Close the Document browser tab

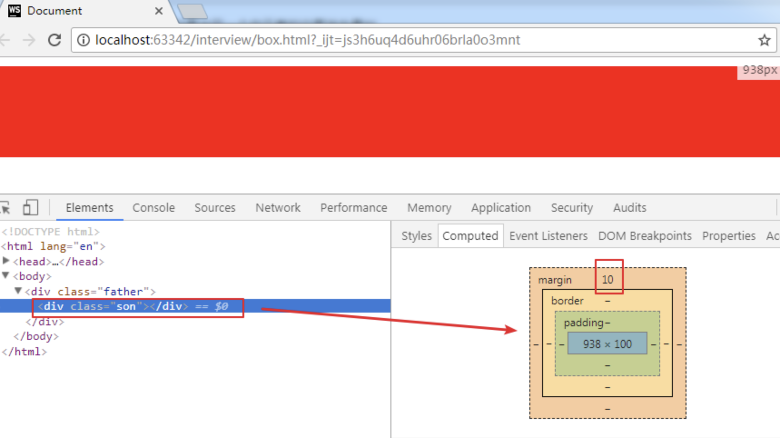coord(158,11)
